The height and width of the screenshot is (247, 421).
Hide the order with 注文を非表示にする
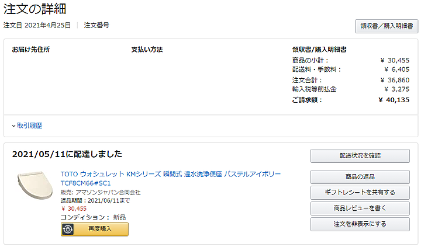tap(360, 224)
